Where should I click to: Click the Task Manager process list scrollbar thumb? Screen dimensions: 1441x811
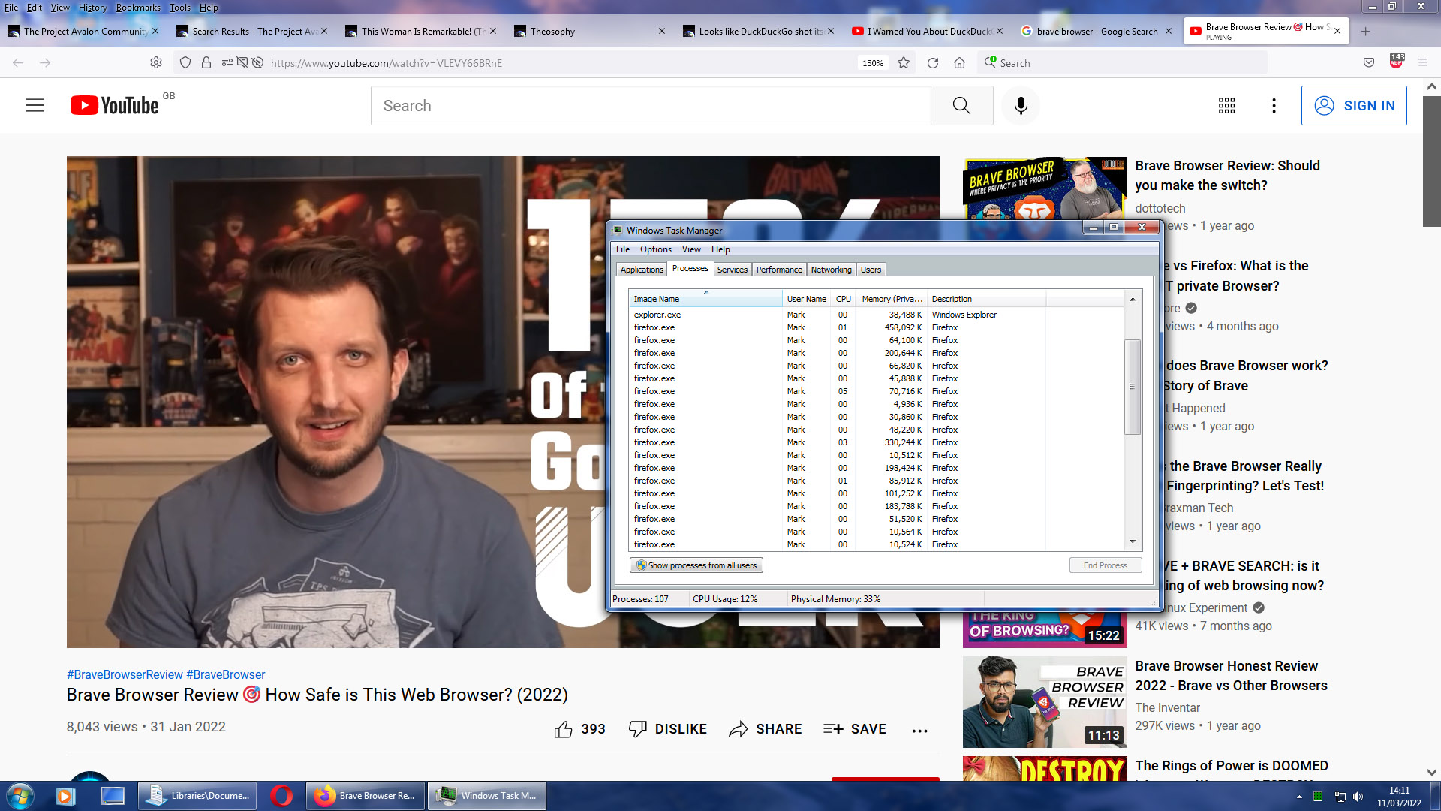pos(1132,387)
